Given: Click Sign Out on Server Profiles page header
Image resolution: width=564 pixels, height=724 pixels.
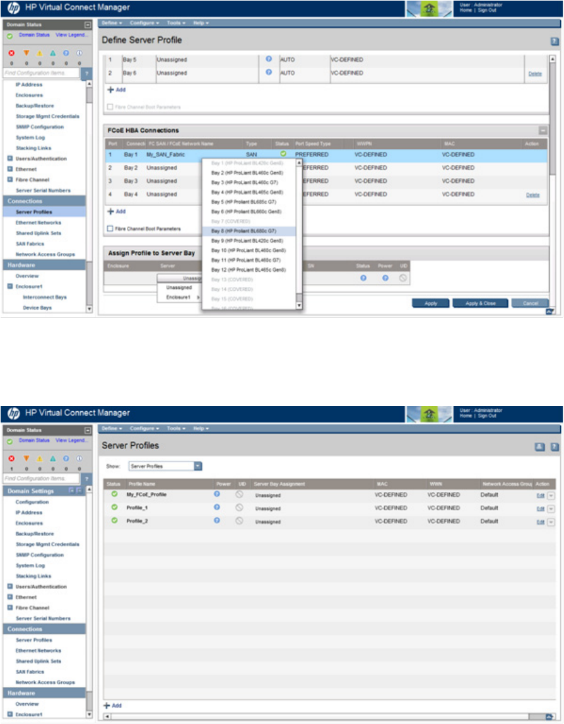Looking at the screenshot, I should pos(487,416).
